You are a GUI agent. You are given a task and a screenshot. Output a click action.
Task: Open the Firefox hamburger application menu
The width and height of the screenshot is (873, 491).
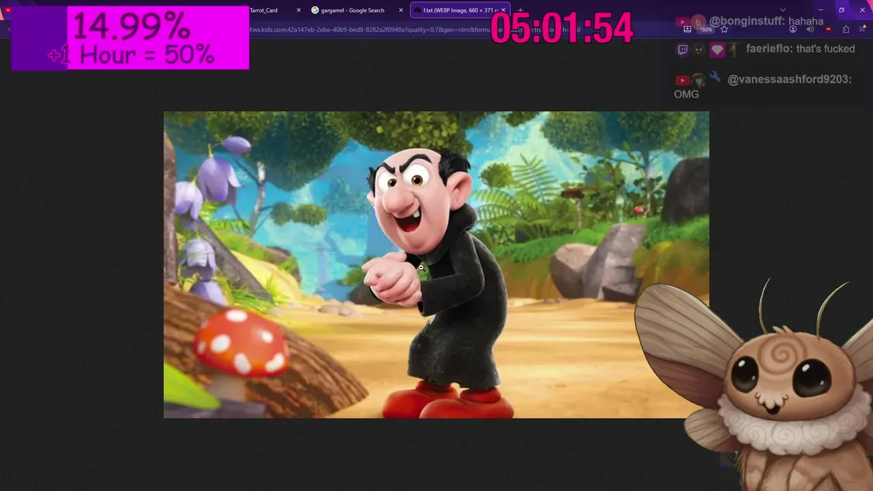(863, 29)
